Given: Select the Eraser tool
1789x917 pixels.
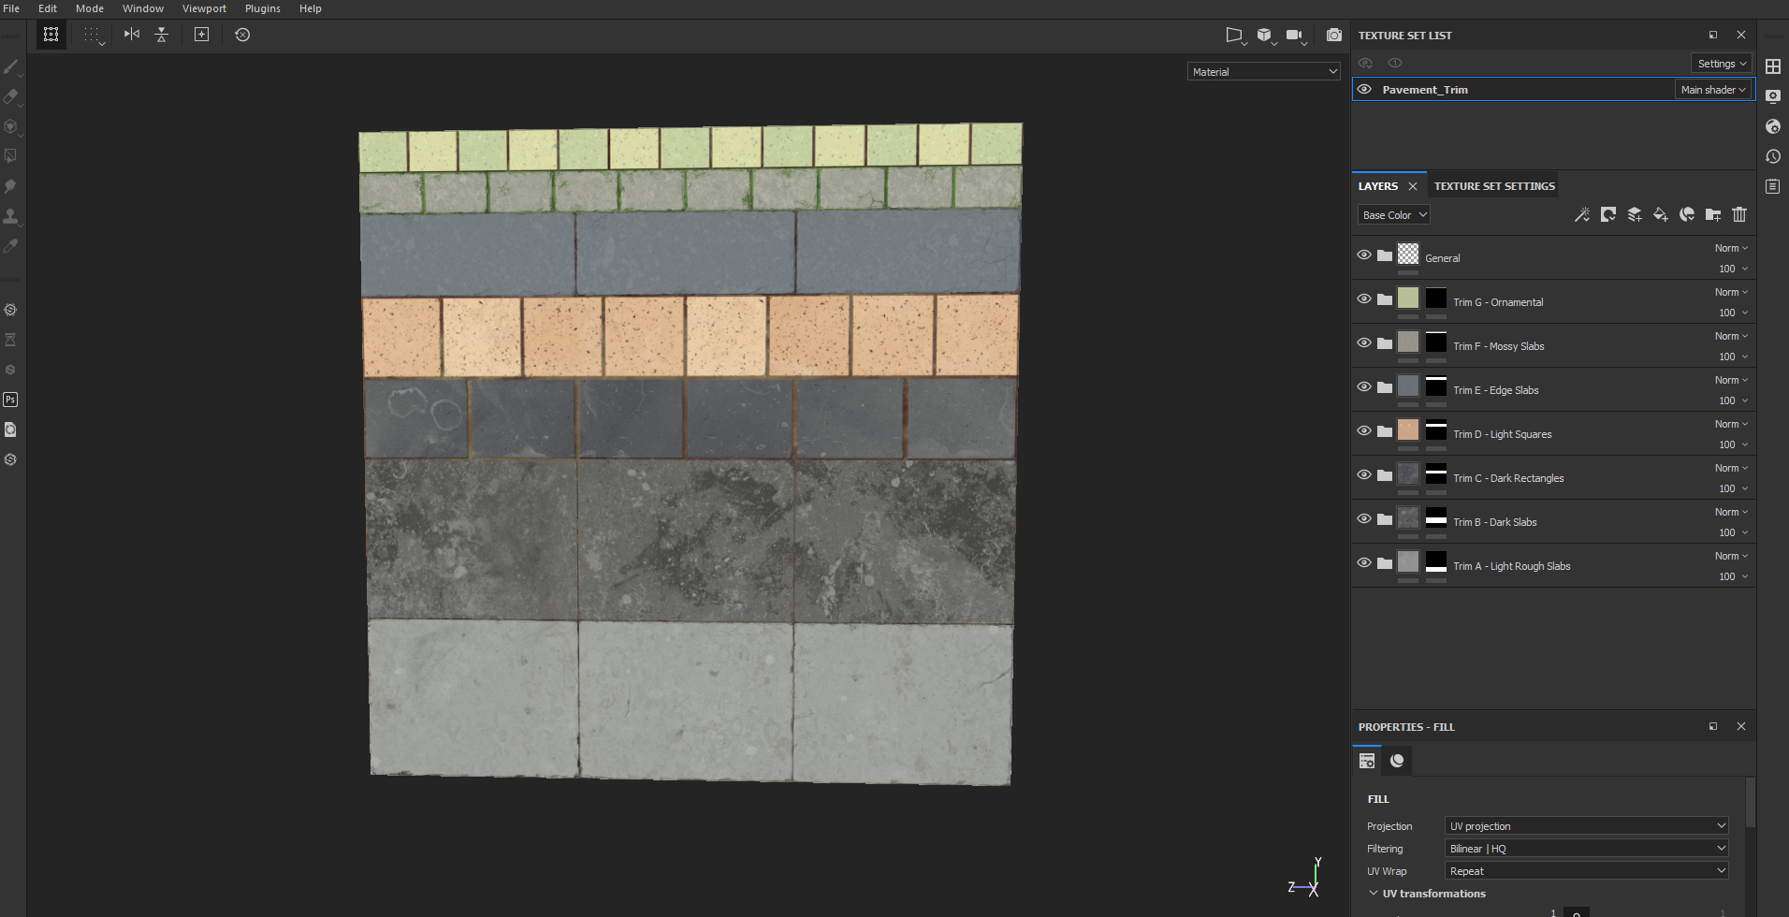Looking at the screenshot, I should pyautogui.click(x=11, y=96).
